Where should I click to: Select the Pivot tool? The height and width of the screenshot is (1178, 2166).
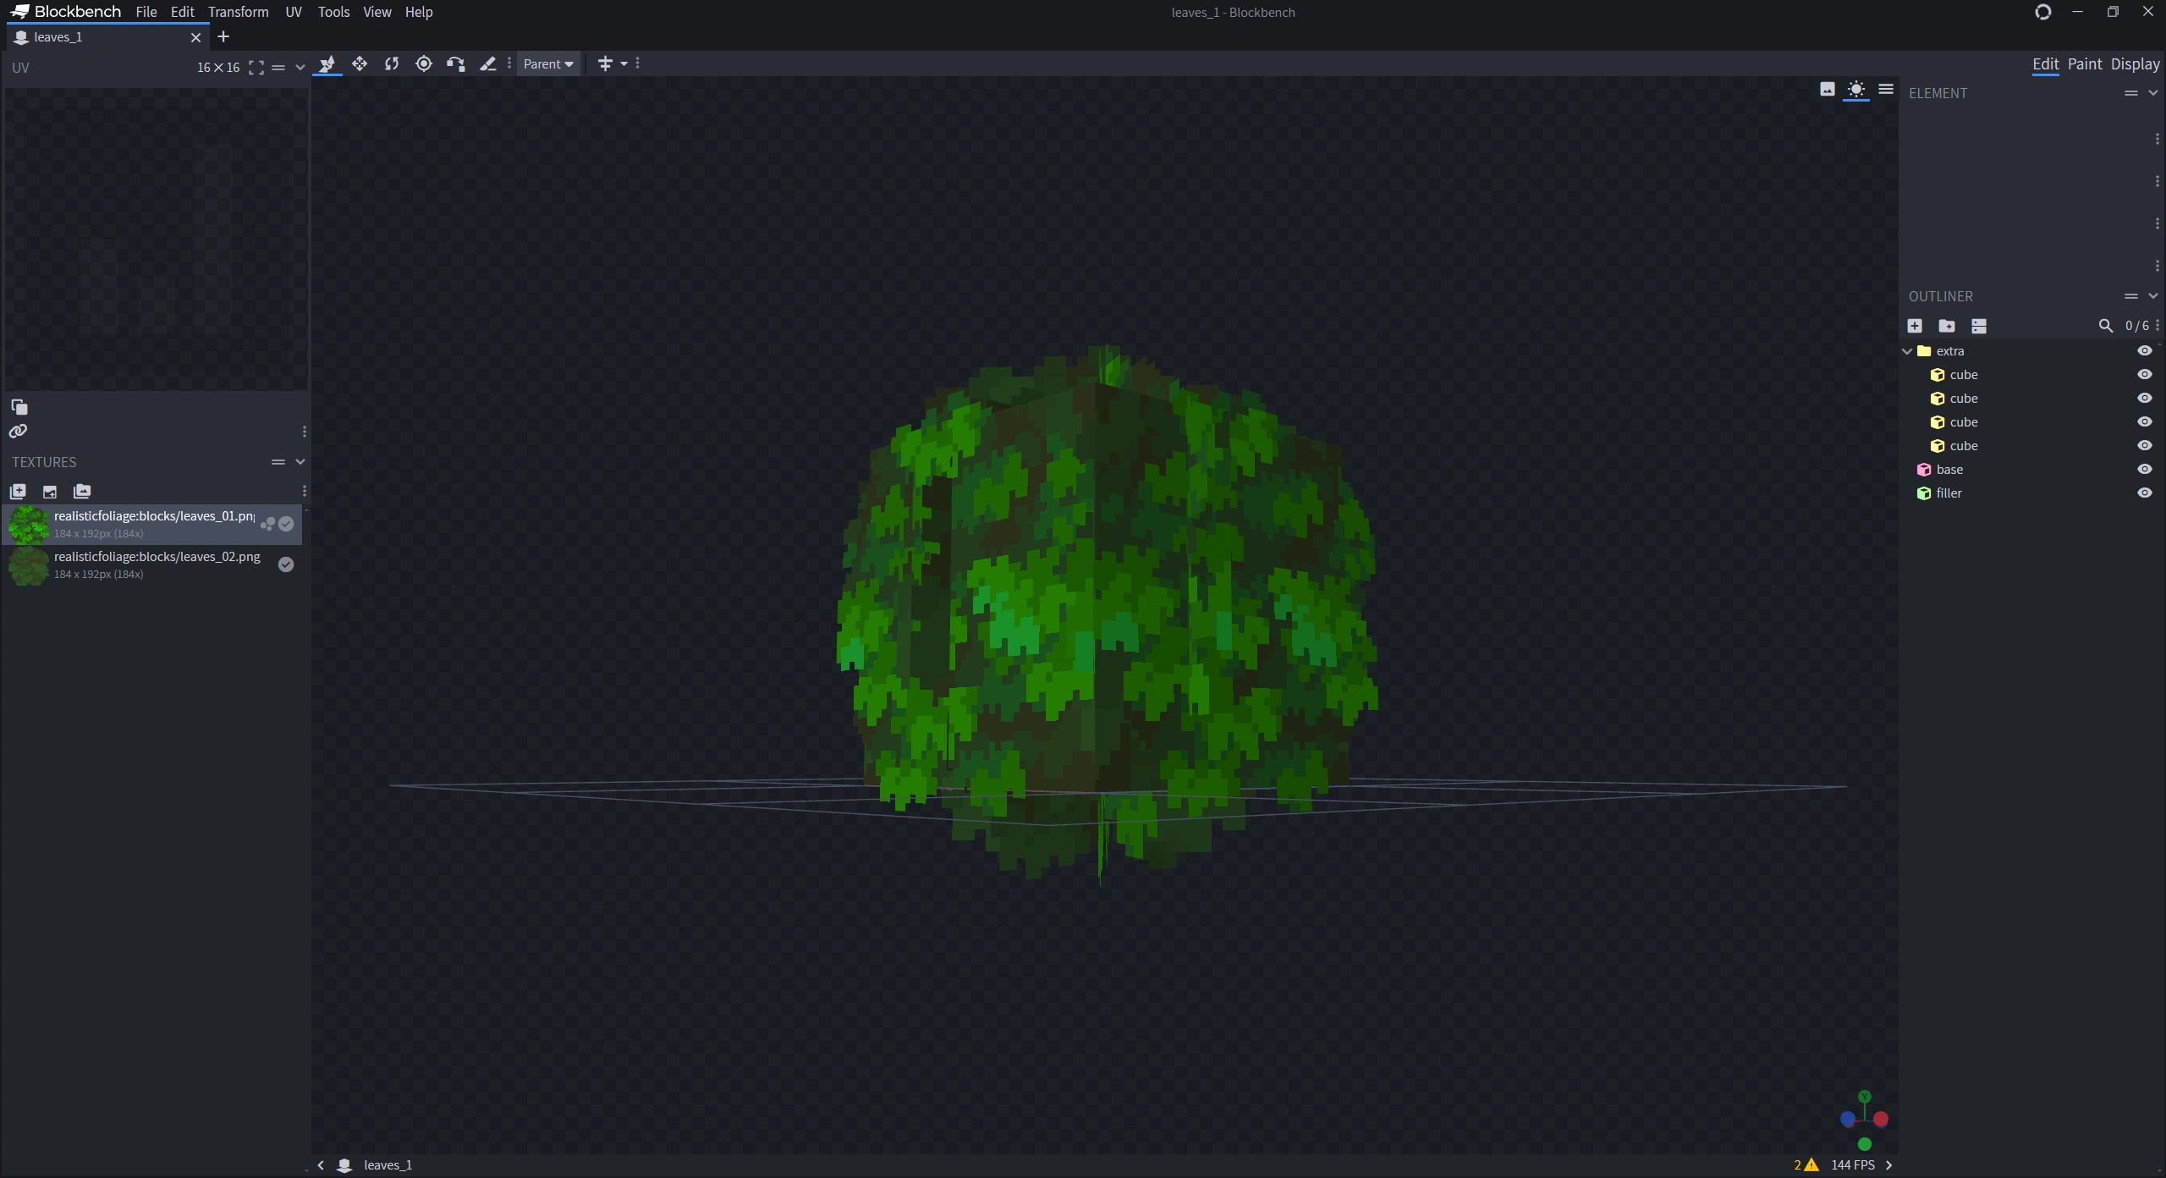[424, 63]
